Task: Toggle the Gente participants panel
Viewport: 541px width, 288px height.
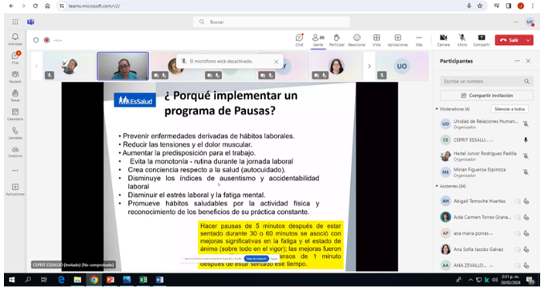Action: click(318, 40)
